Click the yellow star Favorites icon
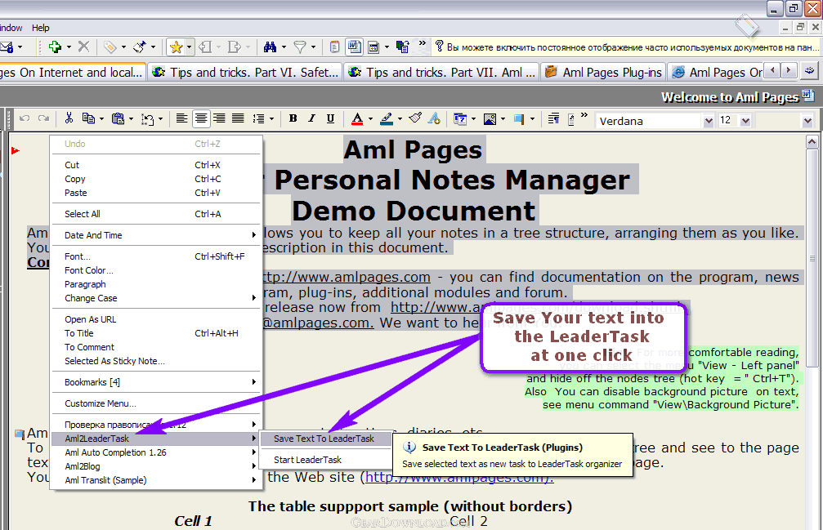Screen dimensions: 823x530 (176, 47)
